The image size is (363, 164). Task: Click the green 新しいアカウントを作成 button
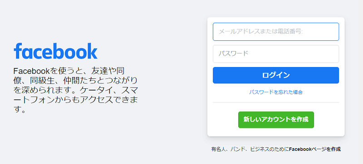(276, 120)
